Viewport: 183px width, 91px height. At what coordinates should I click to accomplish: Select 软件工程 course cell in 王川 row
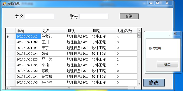[103, 42]
